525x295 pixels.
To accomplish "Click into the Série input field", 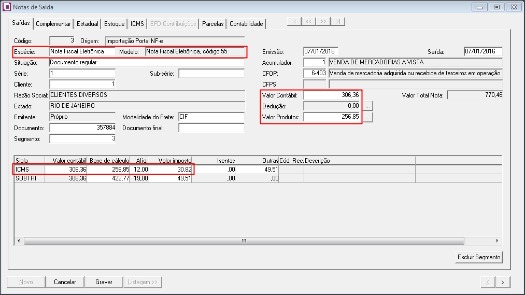I will (x=82, y=73).
